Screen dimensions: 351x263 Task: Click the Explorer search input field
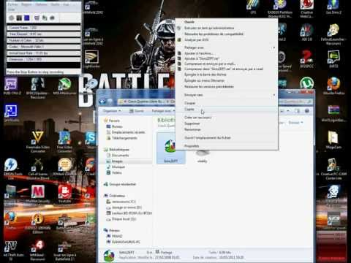click(295, 102)
